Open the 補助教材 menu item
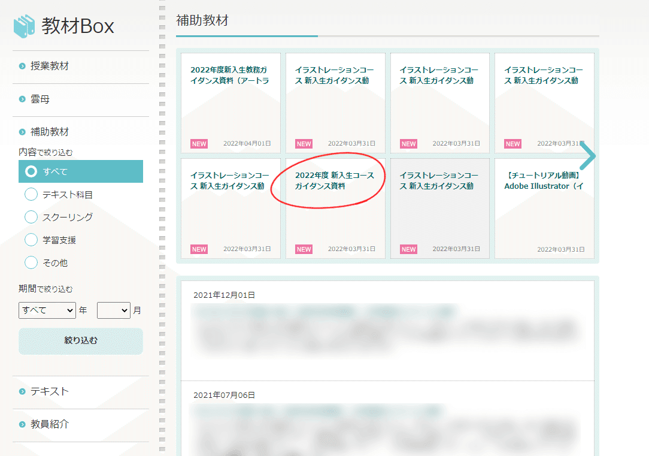This screenshot has height=456, width=649. pyautogui.click(x=49, y=132)
